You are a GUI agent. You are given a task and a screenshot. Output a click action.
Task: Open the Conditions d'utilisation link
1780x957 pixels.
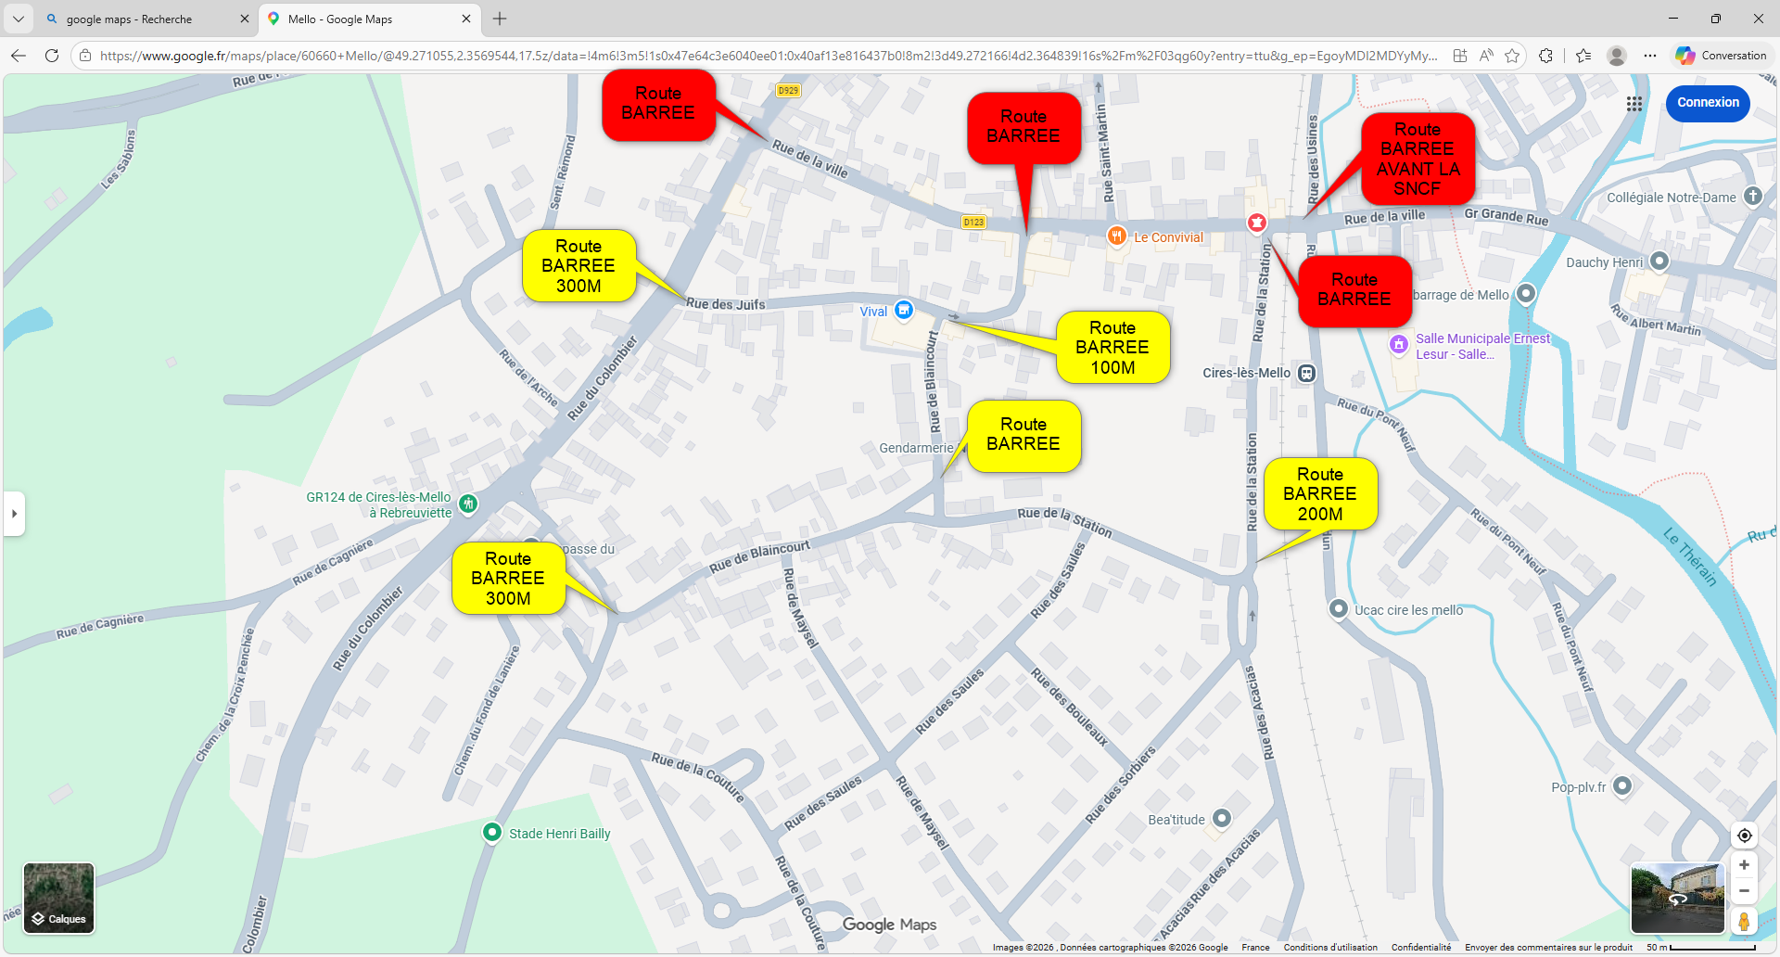click(1330, 948)
